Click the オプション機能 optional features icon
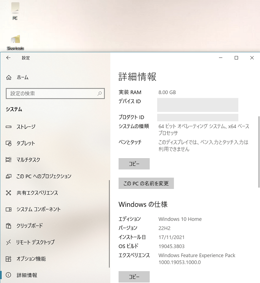Image resolution: width=260 pixels, height=283 pixels. (x=8, y=259)
